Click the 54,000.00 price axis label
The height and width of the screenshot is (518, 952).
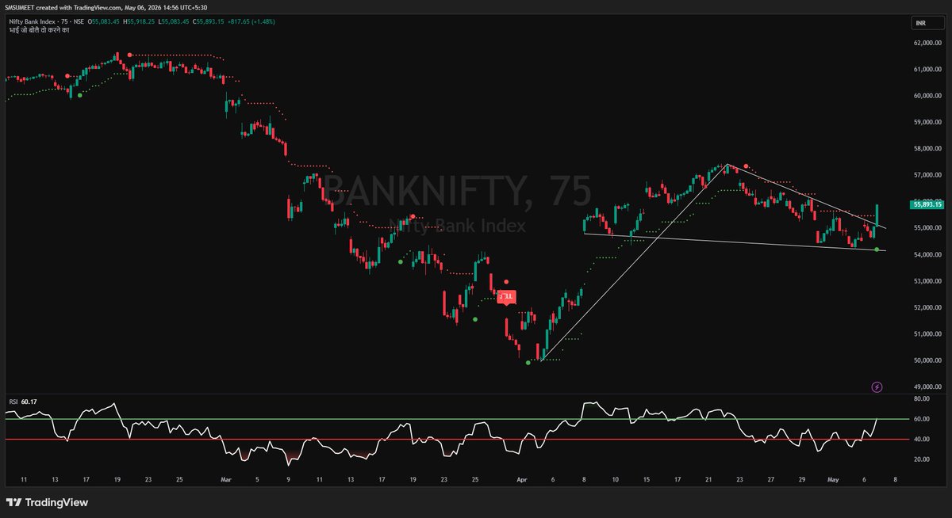(x=927, y=254)
